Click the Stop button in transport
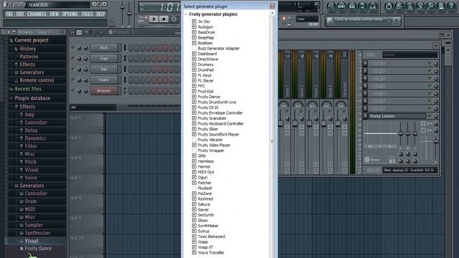Viewport: 459px width, 258px height. pyautogui.click(x=164, y=19)
